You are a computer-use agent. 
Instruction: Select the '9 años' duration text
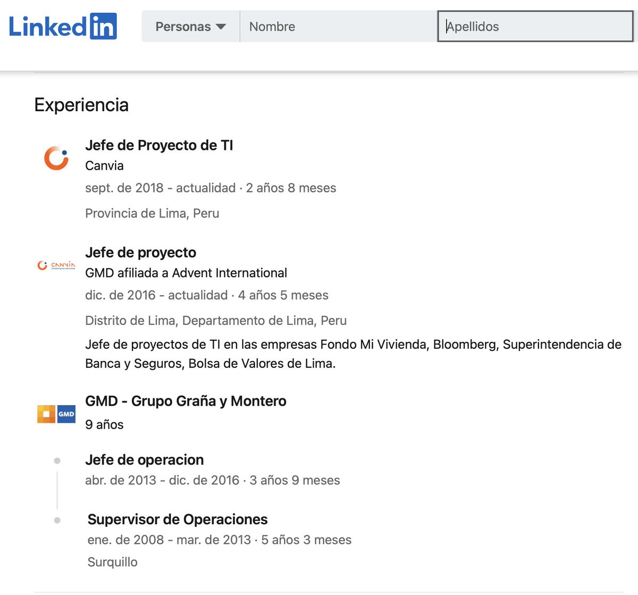(104, 424)
